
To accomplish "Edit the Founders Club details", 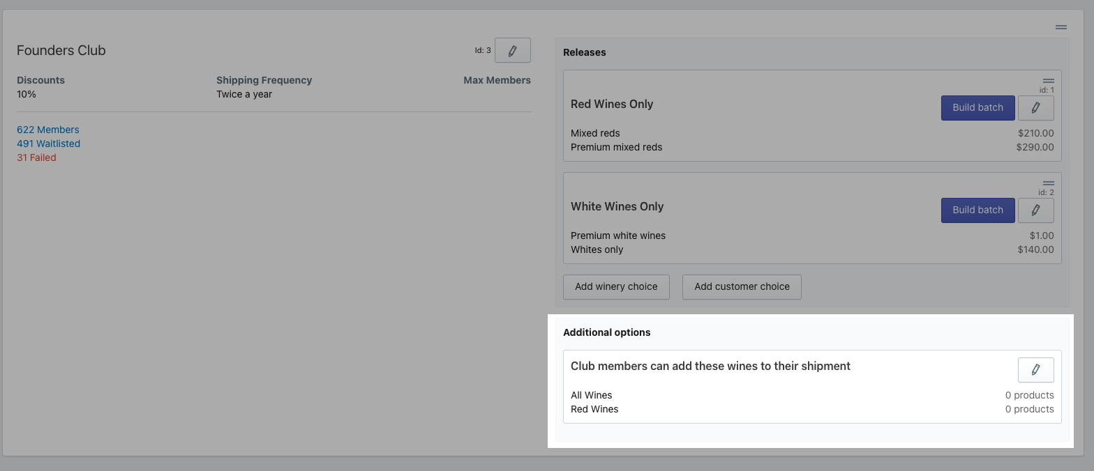I will click(x=513, y=51).
